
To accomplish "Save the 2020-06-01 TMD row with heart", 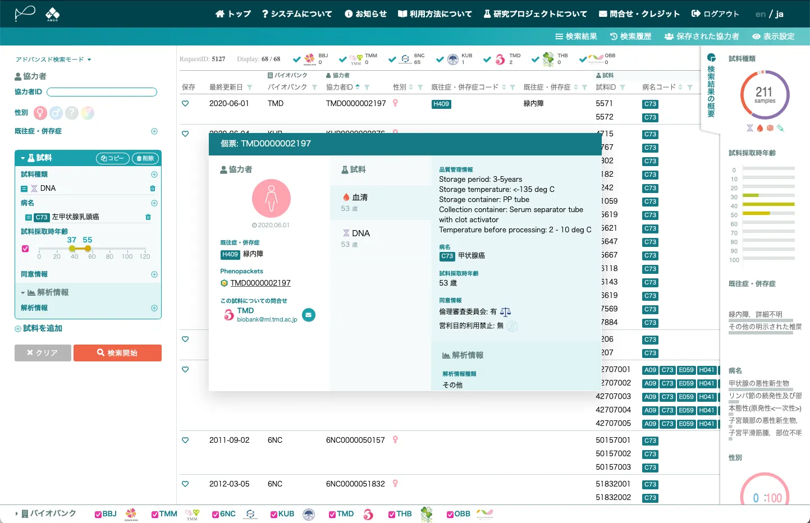I will pos(185,103).
